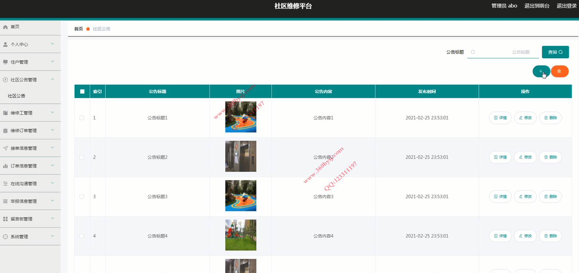Click the bar-chart icon for 订单信息管理
This screenshot has height=273, width=579.
[x=5, y=166]
